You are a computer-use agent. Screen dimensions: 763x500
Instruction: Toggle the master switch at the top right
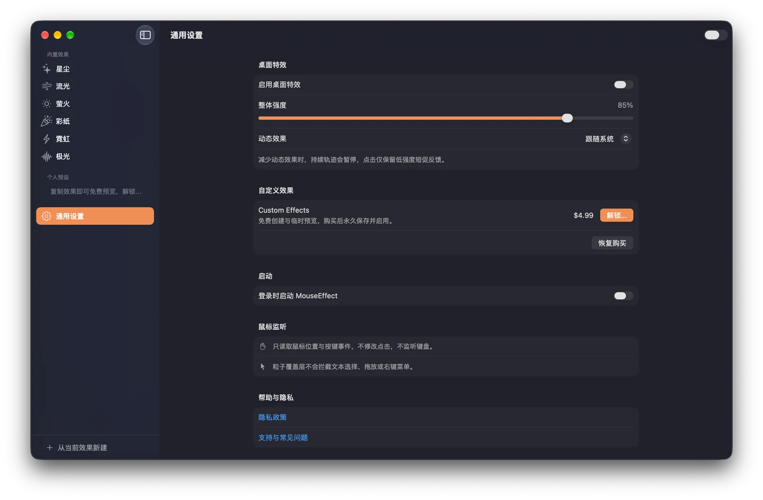coord(715,35)
